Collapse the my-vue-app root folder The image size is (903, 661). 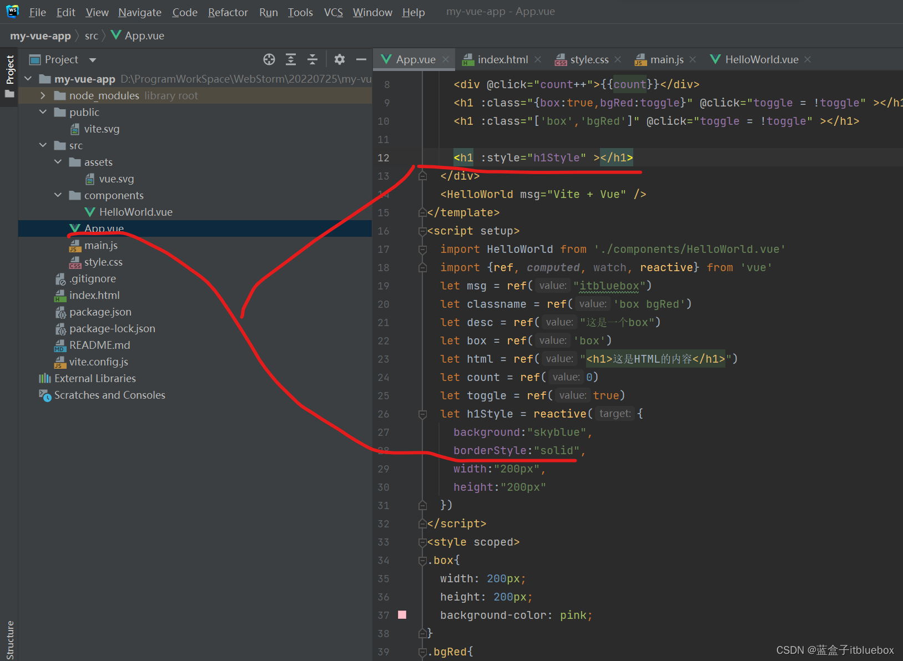click(28, 79)
